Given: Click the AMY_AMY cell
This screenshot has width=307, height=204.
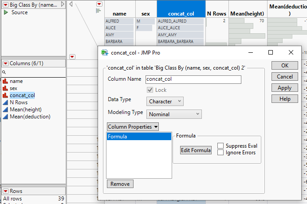Looking at the screenshot, I should pyautogui.click(x=180, y=35).
